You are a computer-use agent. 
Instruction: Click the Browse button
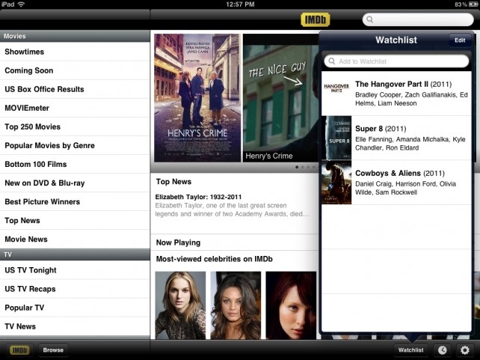(53, 350)
